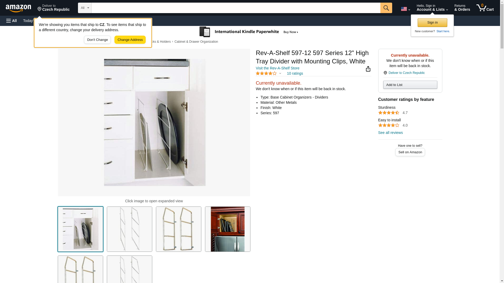Open the Add to List dropdown
Viewport: 504px width, 283px height.
coord(410,85)
